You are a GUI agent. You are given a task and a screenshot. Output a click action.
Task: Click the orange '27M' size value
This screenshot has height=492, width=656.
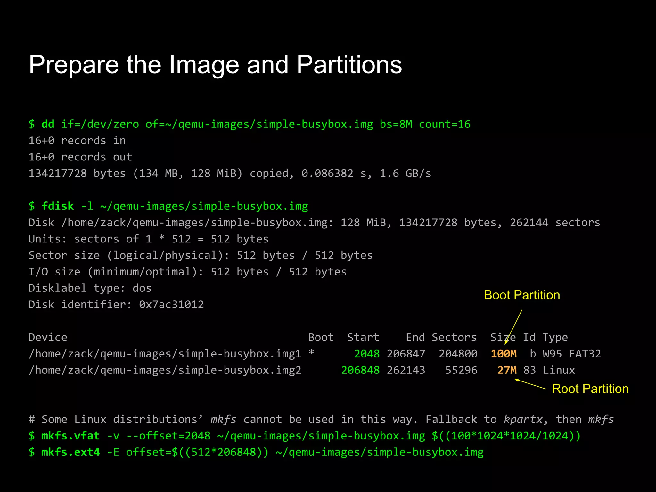pos(507,370)
